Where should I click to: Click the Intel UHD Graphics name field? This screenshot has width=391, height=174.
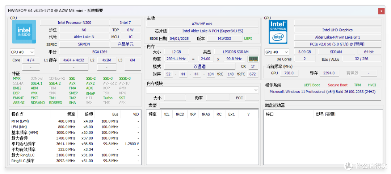tap(337, 30)
